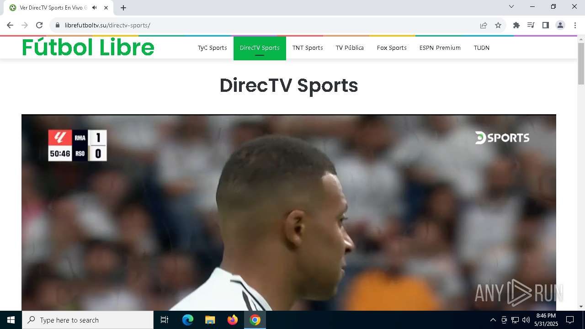Launch Firefox from the taskbar
Image resolution: width=585 pixels, height=329 pixels.
tap(233, 320)
